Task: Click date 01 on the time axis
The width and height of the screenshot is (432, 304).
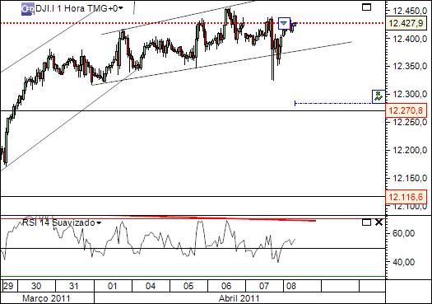Action: (113, 286)
